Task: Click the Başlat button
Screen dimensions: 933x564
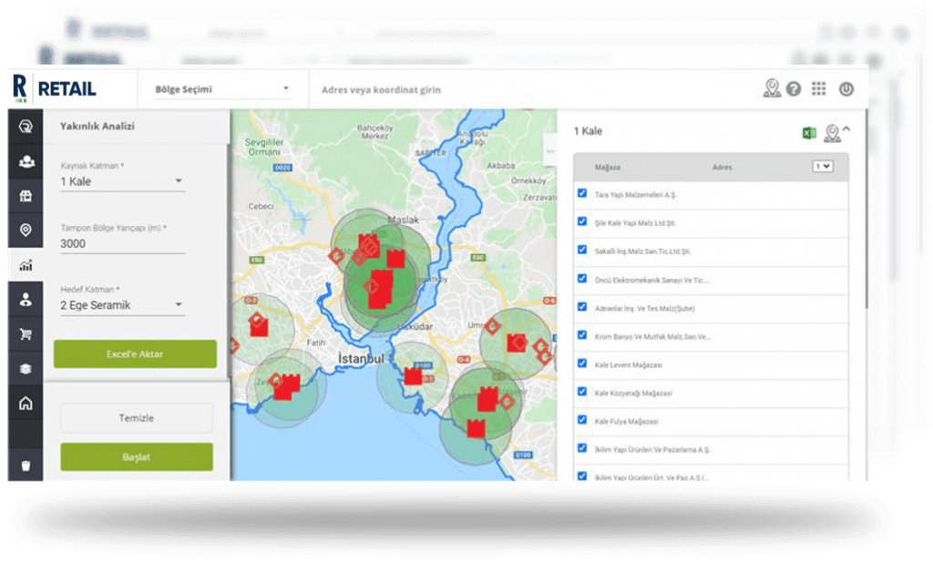Action: coord(137,456)
